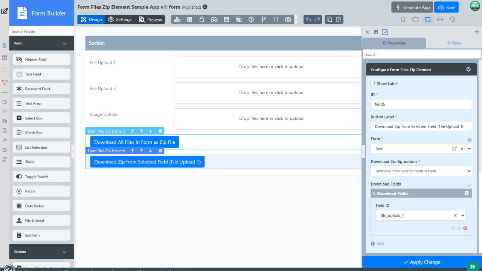Switch to mobile phone preview icon
Viewport: 482px width, 271px height.
403,20
